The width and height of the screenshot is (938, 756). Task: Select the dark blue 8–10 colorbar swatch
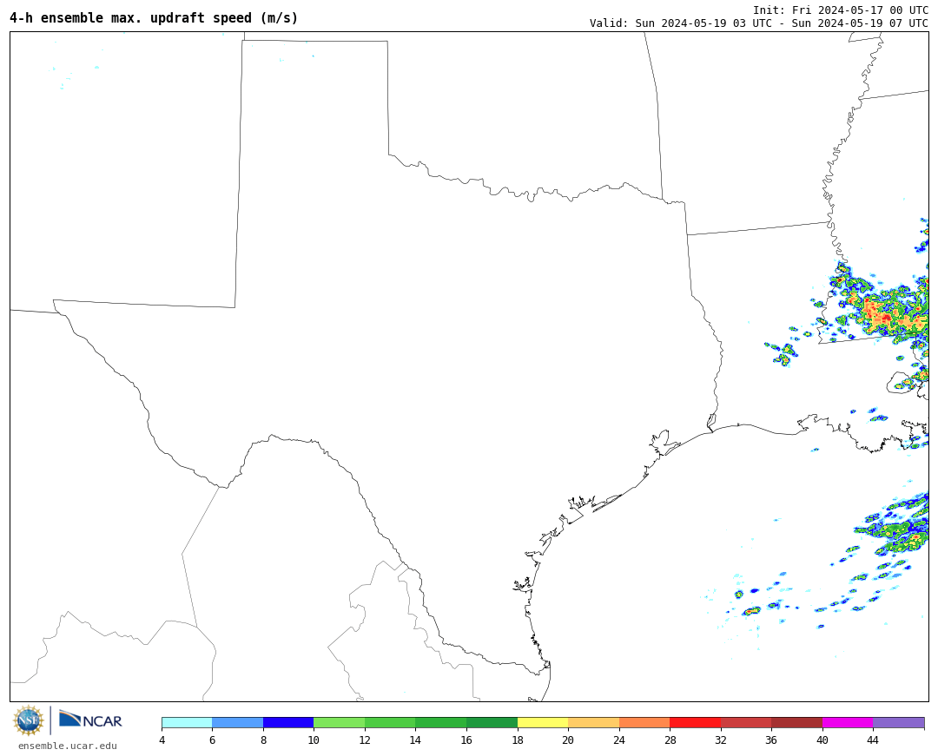[x=288, y=722]
